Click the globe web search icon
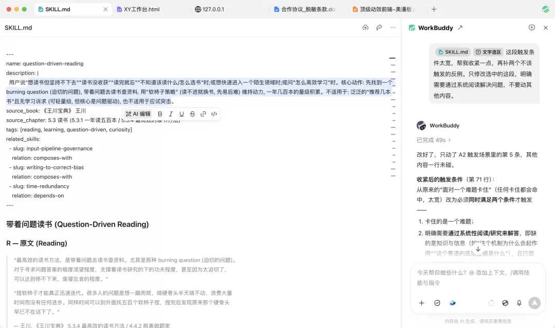The image size is (555, 328). 505,303
